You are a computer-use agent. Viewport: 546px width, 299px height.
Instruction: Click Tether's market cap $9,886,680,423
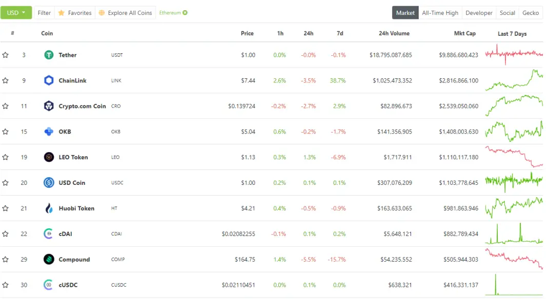[459, 55]
